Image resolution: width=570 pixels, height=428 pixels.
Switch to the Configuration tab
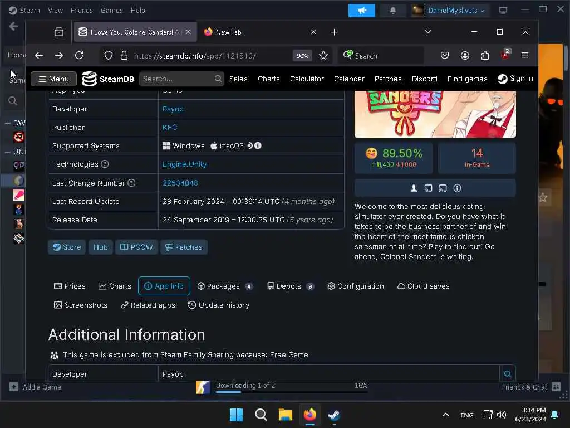point(356,286)
